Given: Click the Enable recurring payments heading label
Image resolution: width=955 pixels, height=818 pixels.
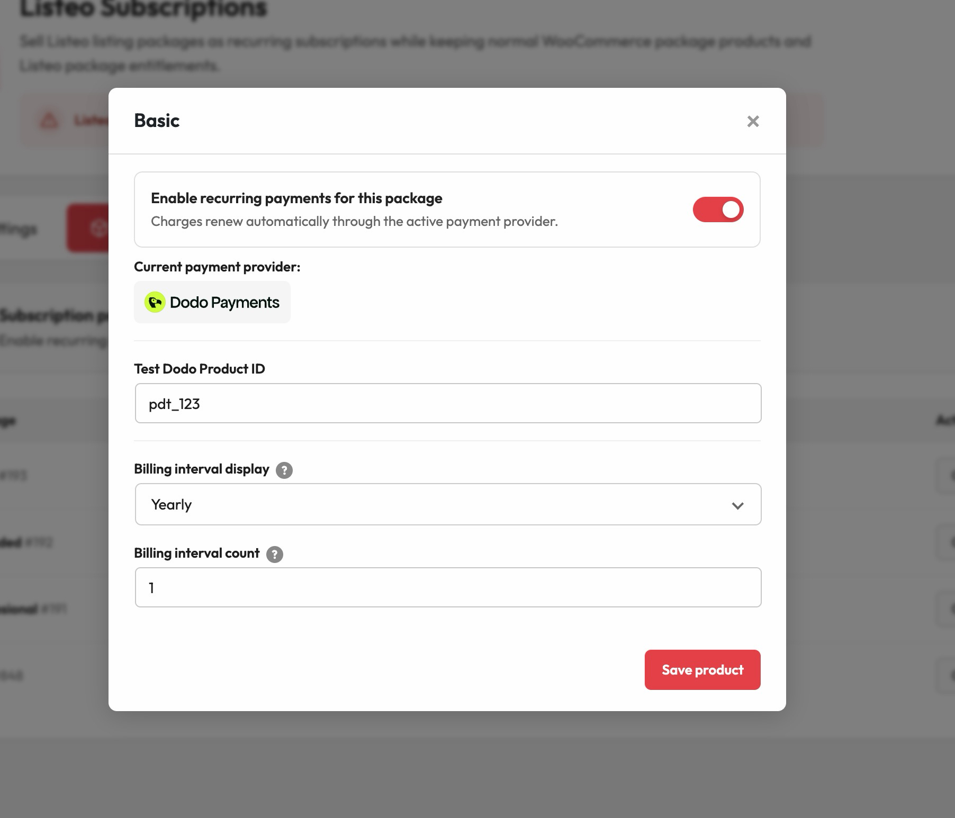Looking at the screenshot, I should coord(296,198).
